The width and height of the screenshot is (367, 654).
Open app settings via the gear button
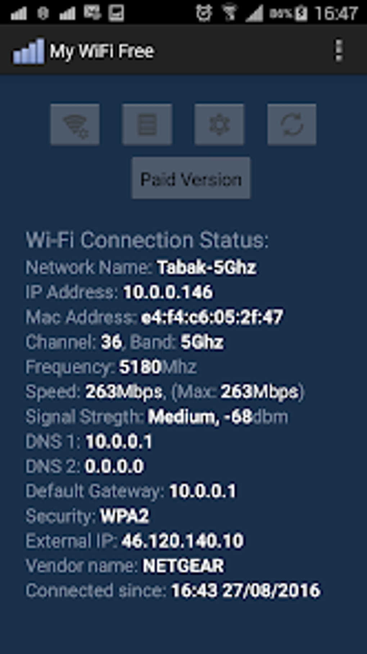pos(219,125)
